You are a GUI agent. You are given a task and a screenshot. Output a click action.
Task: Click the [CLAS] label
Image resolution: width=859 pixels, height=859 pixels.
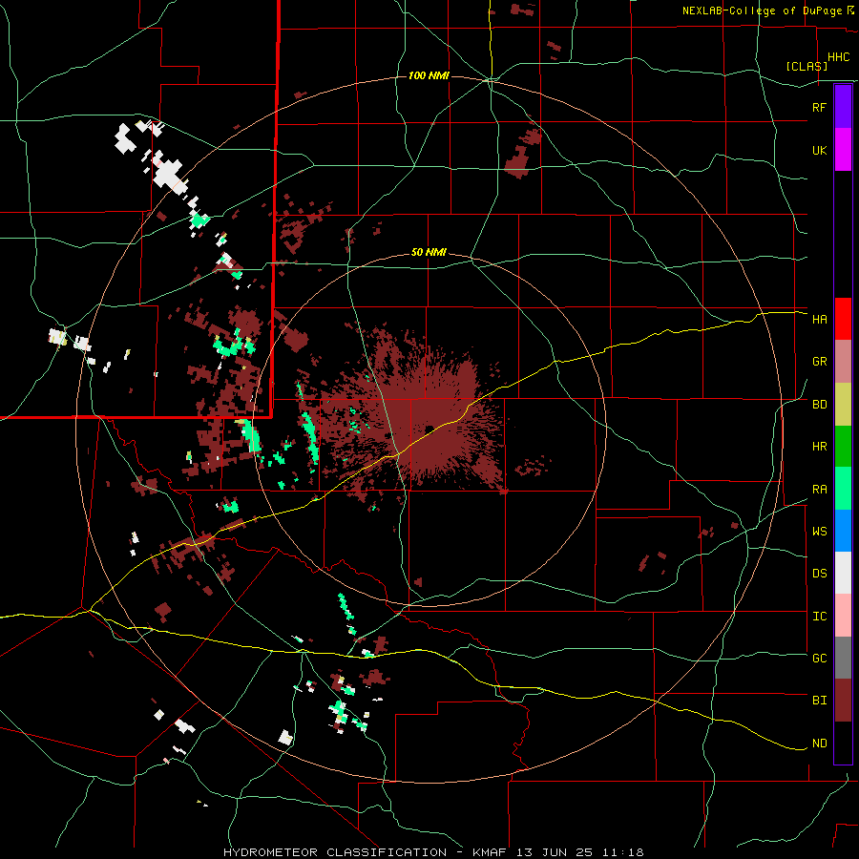tap(807, 66)
